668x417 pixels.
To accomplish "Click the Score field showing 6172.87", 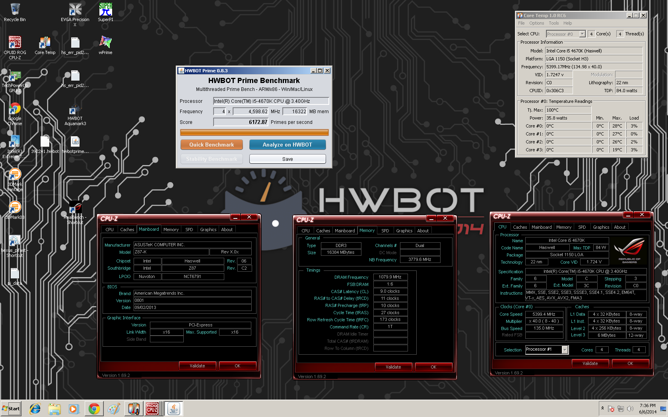I will click(241, 122).
